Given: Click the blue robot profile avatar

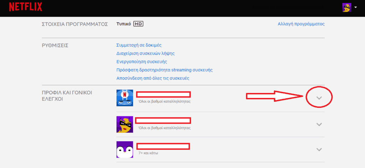Looking at the screenshot, I should [125, 98].
